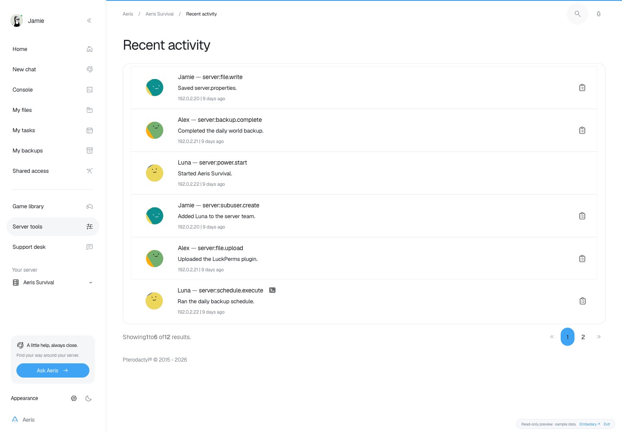The width and height of the screenshot is (622, 432).
Task: Open the Console page
Action: (53, 90)
